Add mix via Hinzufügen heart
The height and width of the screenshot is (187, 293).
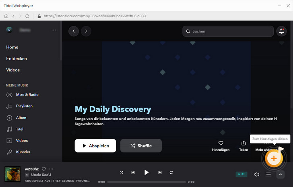[x=221, y=146]
